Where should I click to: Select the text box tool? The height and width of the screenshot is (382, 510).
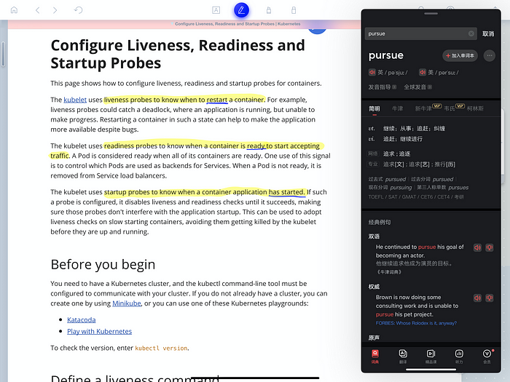tap(216, 10)
